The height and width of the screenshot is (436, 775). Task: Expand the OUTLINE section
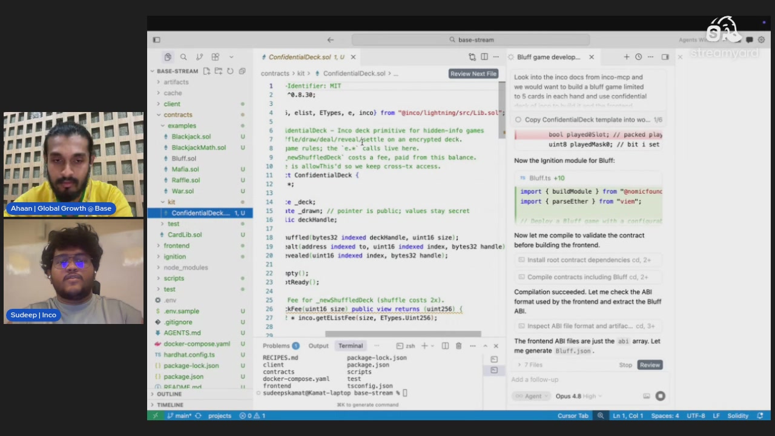tap(169, 394)
